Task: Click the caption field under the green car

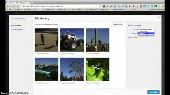Action: pos(46,83)
